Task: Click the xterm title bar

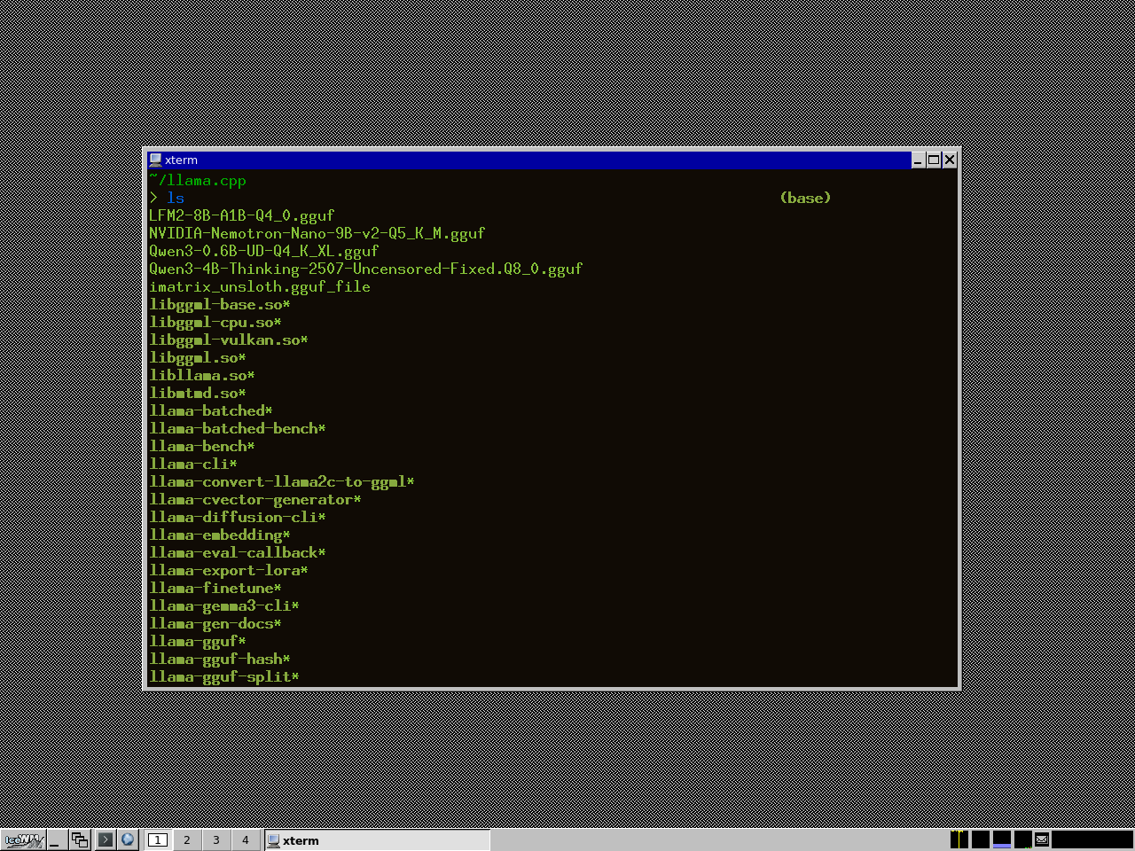Action: point(532,160)
